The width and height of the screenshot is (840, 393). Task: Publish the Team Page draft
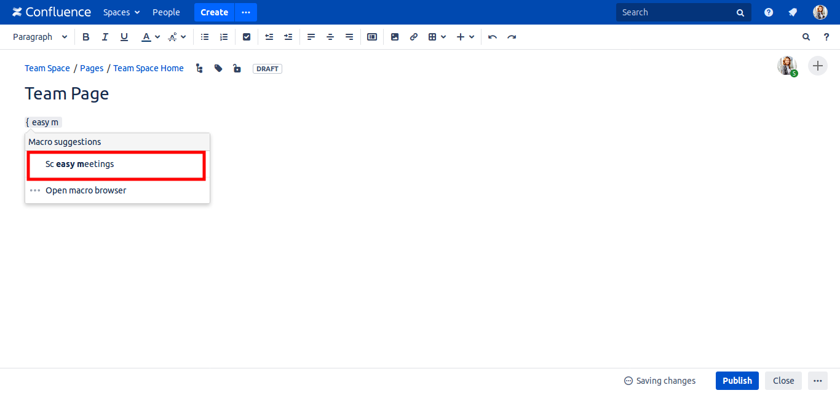point(737,381)
